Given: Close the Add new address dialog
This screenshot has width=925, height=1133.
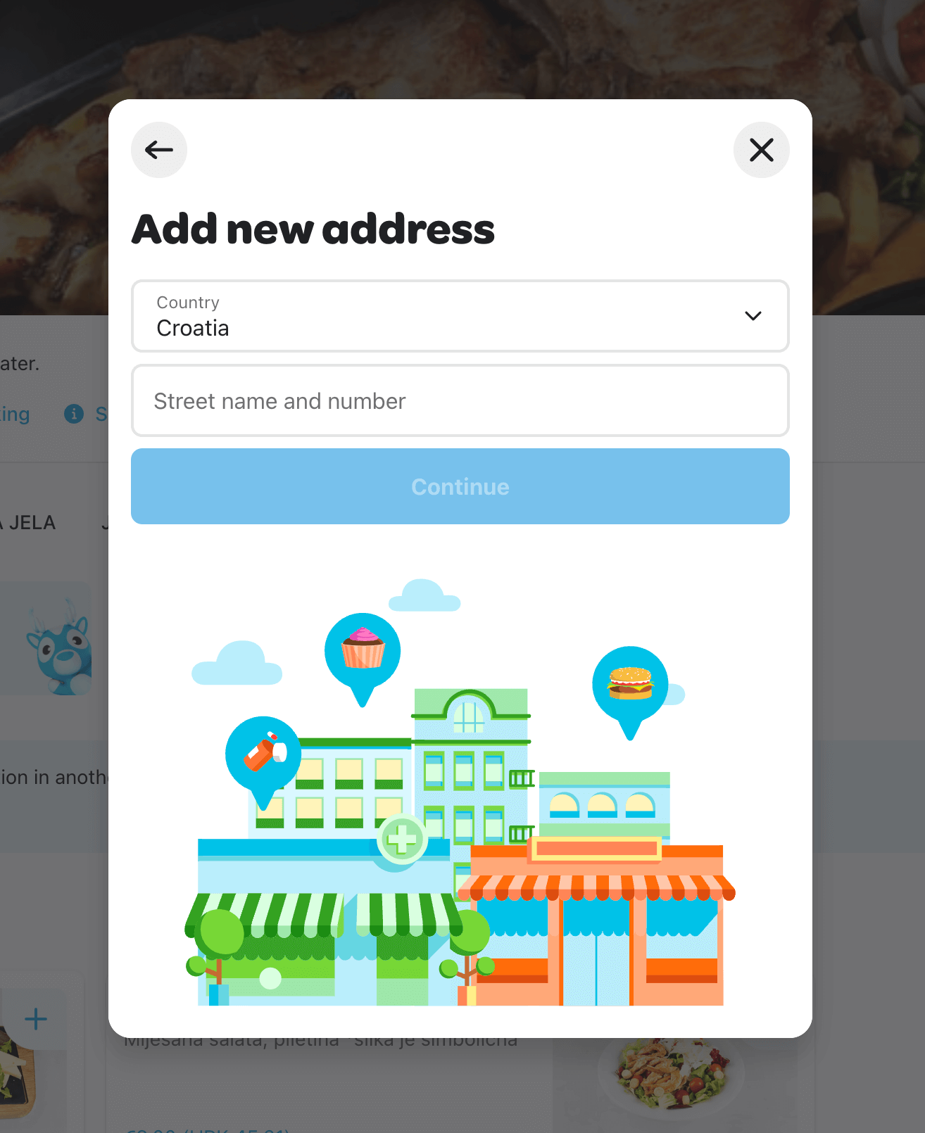Looking at the screenshot, I should pos(762,150).
